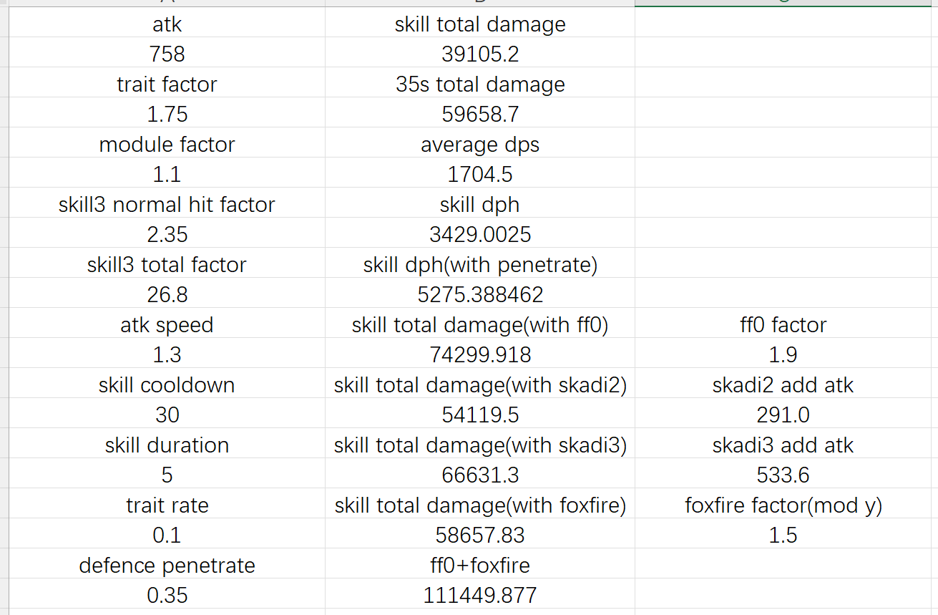Select the skadi3 add atk value 533.6
The image size is (938, 615).
tap(783, 475)
